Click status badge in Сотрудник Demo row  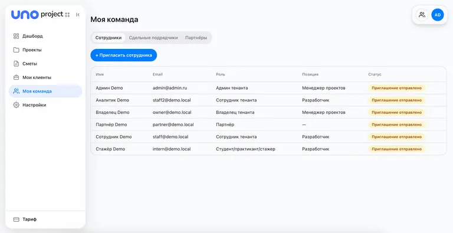click(396, 137)
